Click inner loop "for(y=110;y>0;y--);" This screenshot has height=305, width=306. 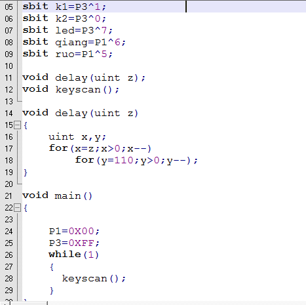pos(136,161)
